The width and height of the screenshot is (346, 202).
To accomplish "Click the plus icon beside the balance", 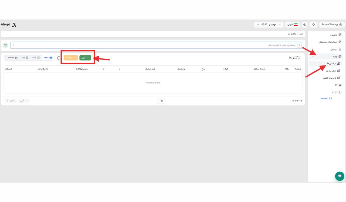I will pyautogui.click(x=258, y=25).
